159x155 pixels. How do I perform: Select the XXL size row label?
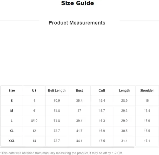[x=12, y=141]
